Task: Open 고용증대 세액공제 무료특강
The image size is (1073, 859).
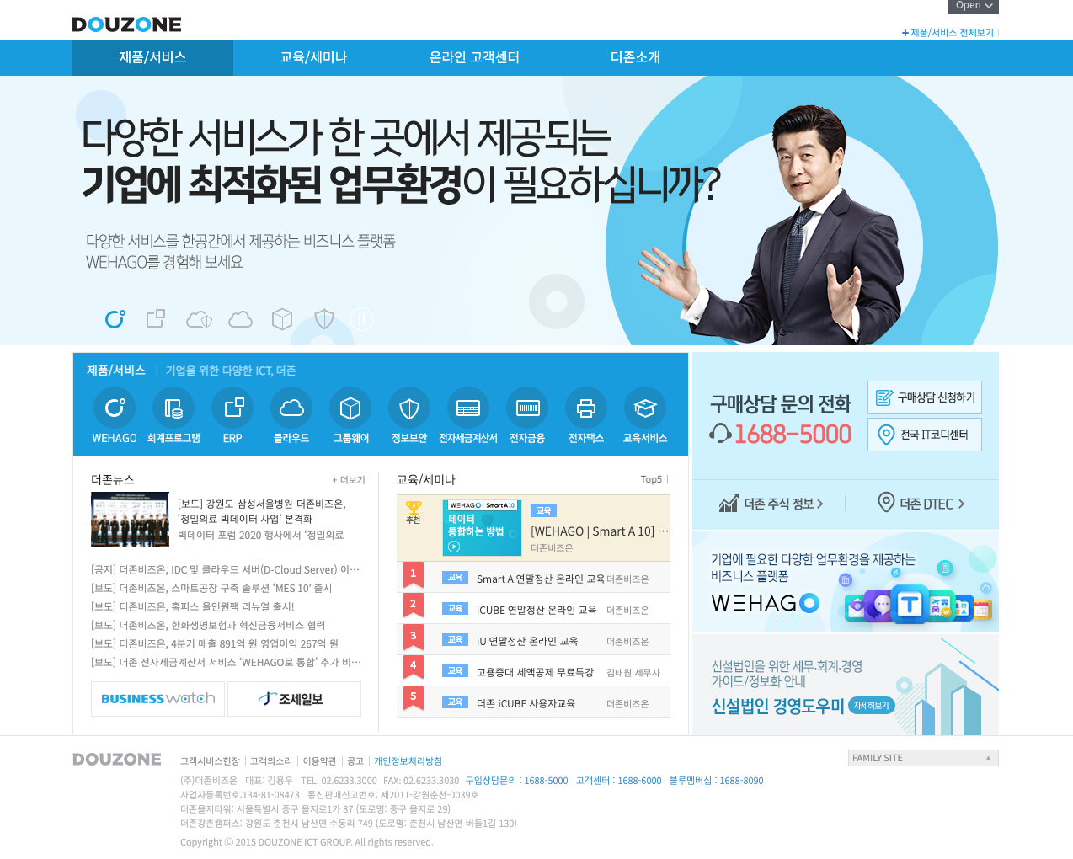Action: coord(533,671)
